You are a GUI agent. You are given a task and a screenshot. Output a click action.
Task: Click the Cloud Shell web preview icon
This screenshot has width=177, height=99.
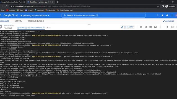150,27
